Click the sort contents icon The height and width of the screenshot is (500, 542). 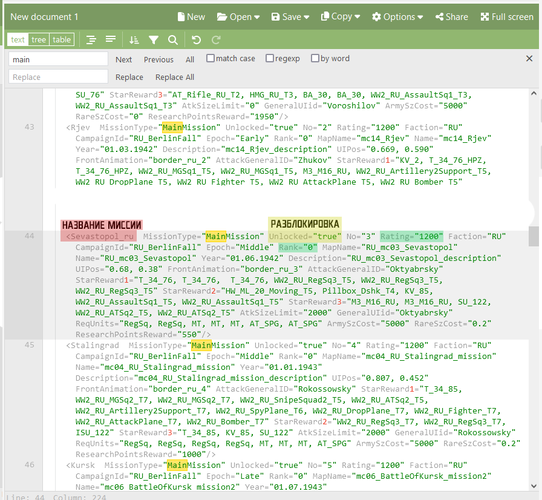(134, 40)
